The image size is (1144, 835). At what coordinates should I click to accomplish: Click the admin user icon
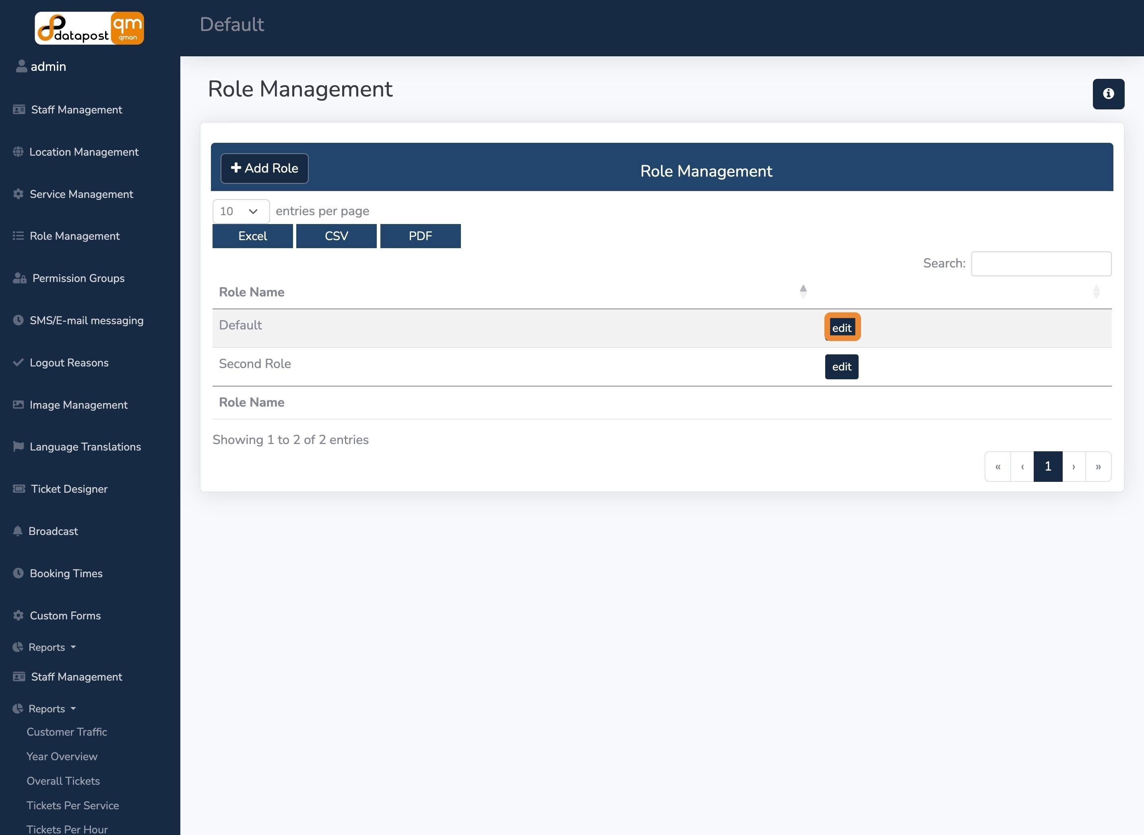21,66
